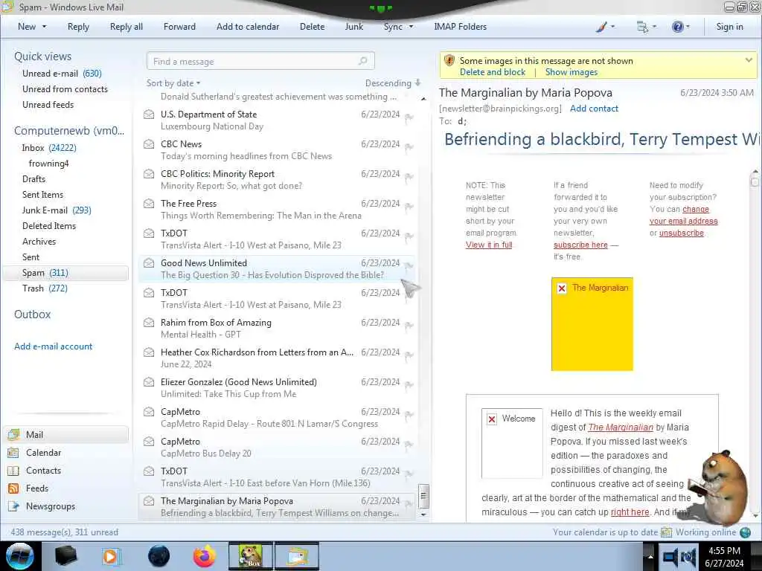Screen dimensions: 762x571
Task: Open the New dropdown arrow
Action: [44, 27]
